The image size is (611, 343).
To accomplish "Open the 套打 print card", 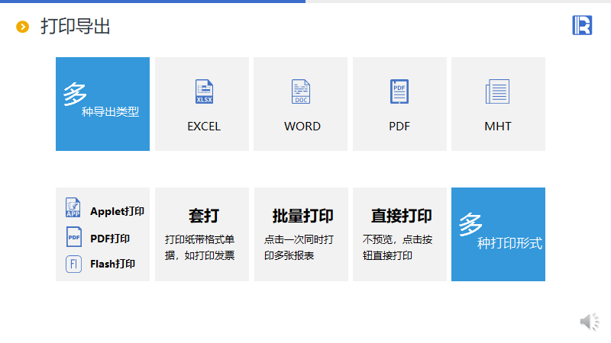I will pyautogui.click(x=202, y=235).
